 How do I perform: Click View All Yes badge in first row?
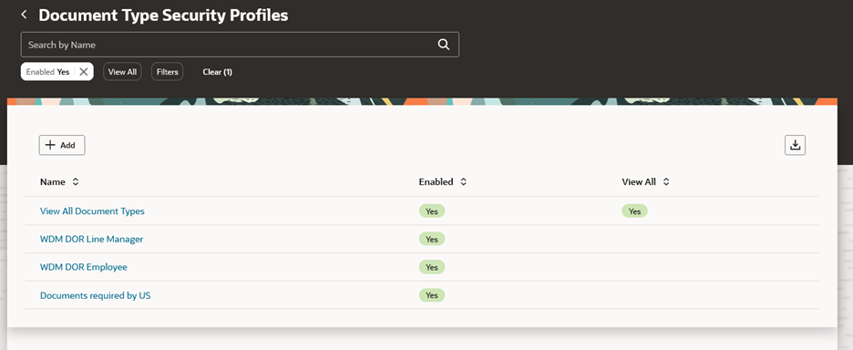634,211
